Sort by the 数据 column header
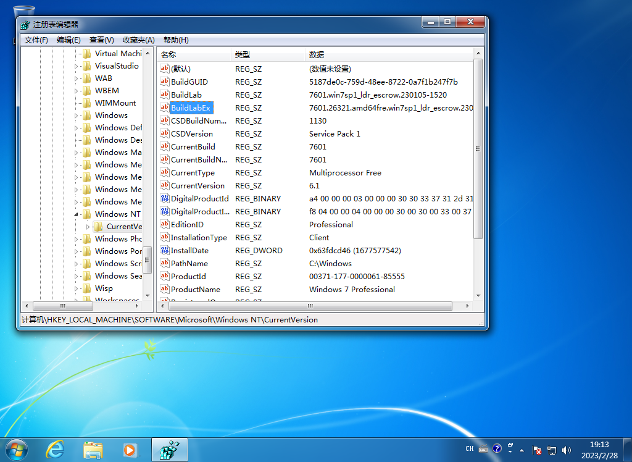This screenshot has width=632, height=462. (389, 54)
